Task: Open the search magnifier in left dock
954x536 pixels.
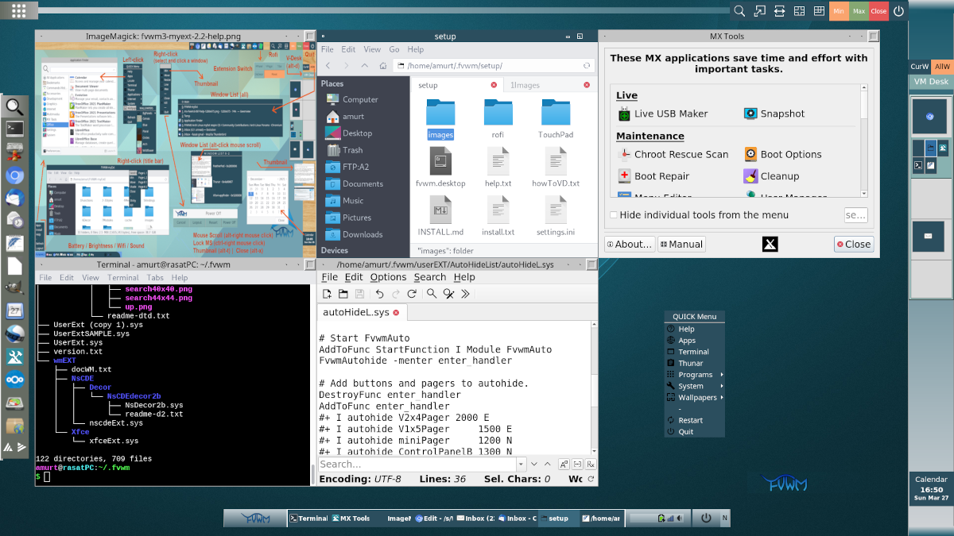Action: point(14,106)
